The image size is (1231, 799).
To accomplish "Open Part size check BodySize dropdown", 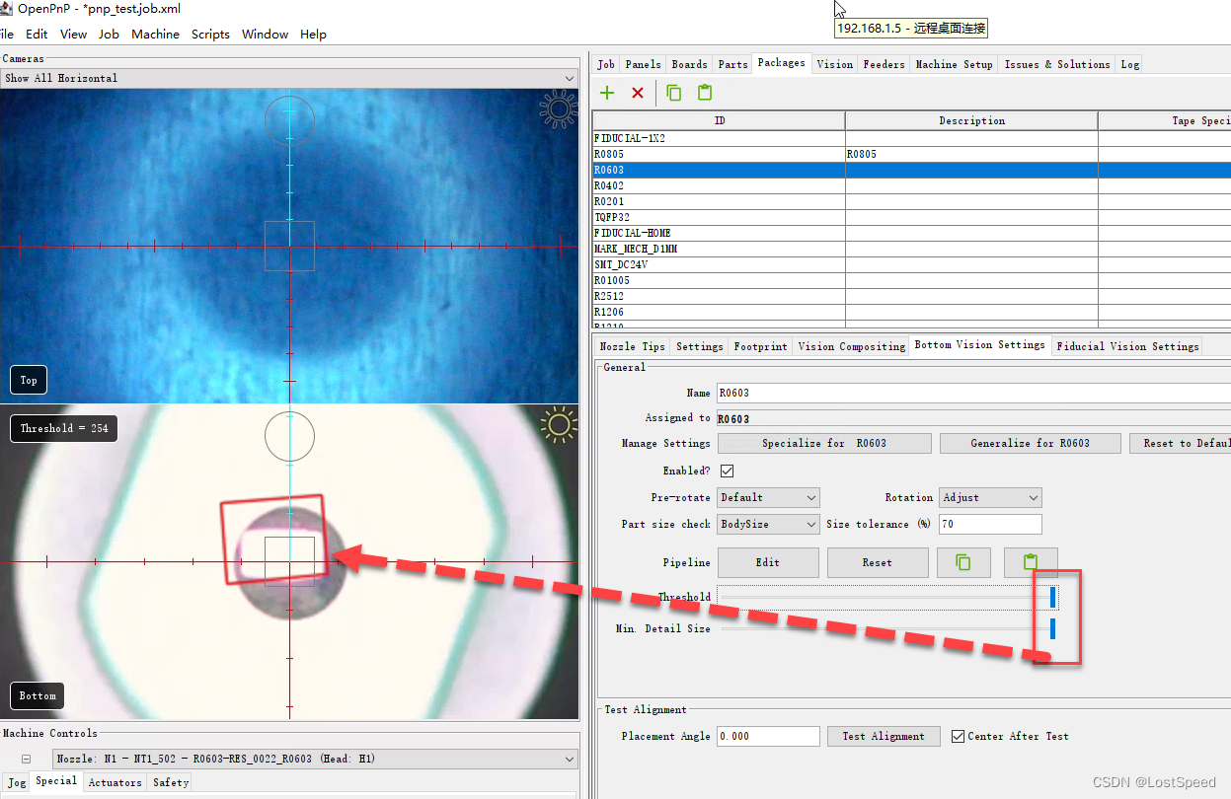I will click(x=768, y=524).
